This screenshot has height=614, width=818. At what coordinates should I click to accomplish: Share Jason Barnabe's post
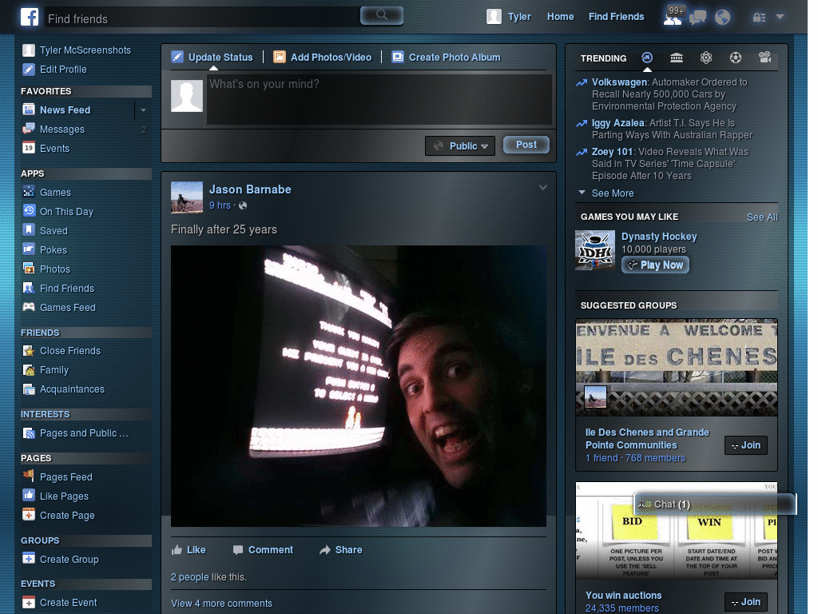pyautogui.click(x=340, y=550)
